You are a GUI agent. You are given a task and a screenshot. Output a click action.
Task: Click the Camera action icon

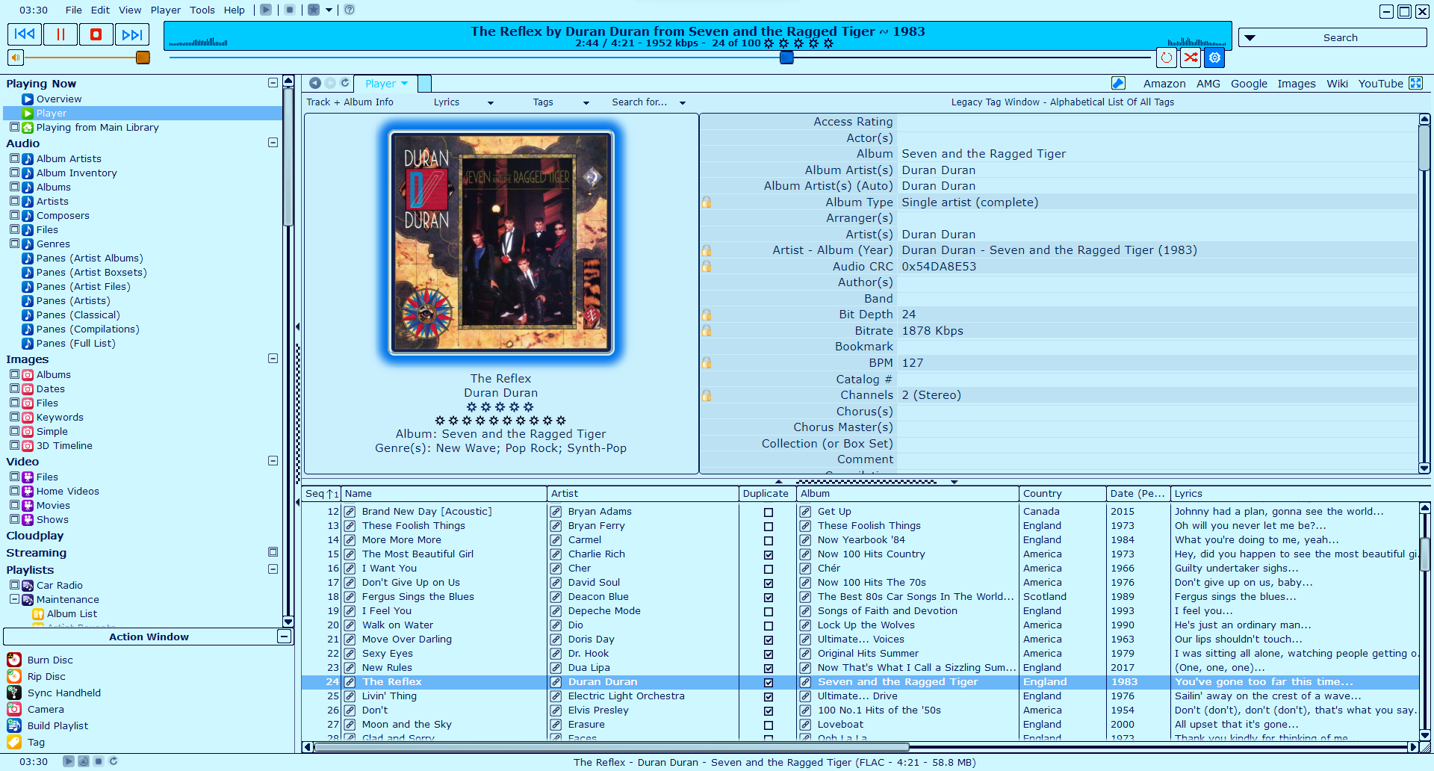point(14,709)
